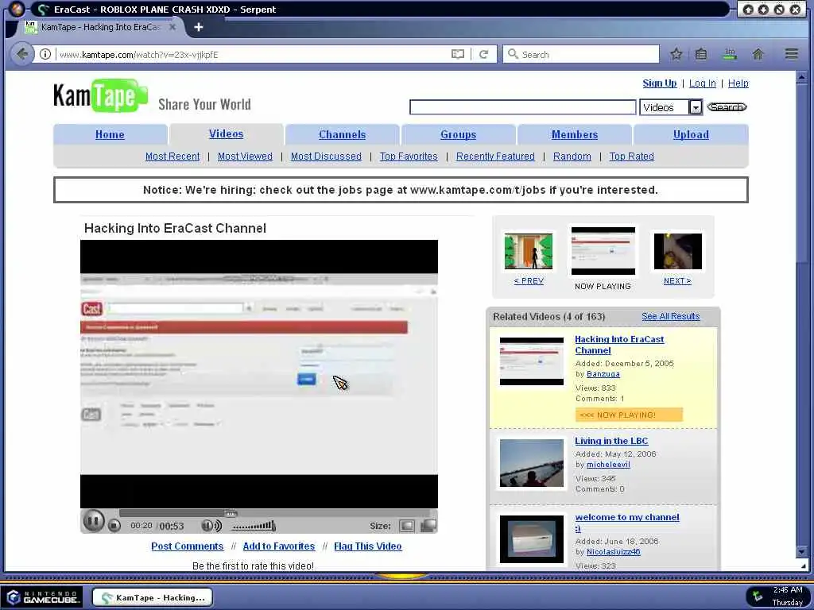Open a new tab with plus button
This screenshot has height=610, width=814.
198,27
